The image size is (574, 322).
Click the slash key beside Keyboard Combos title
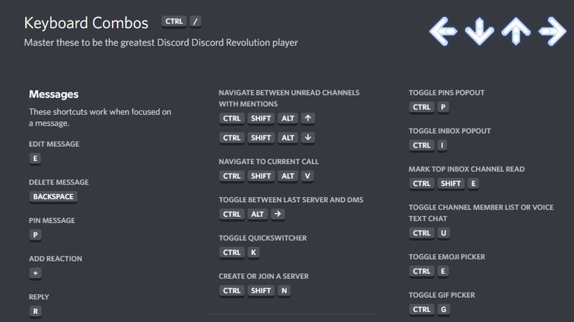click(195, 22)
